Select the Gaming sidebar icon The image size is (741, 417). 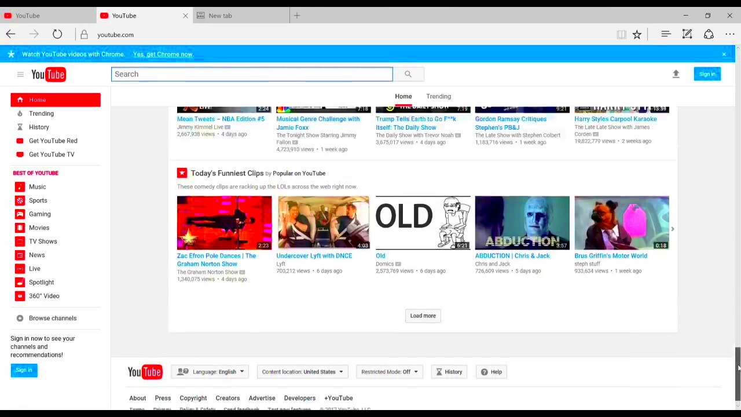pyautogui.click(x=20, y=214)
